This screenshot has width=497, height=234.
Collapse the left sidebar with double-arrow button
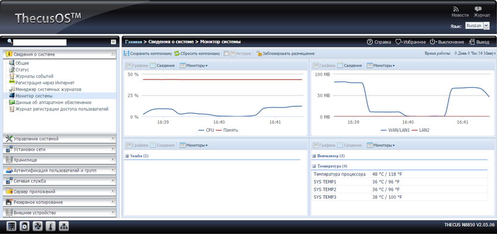(113, 42)
